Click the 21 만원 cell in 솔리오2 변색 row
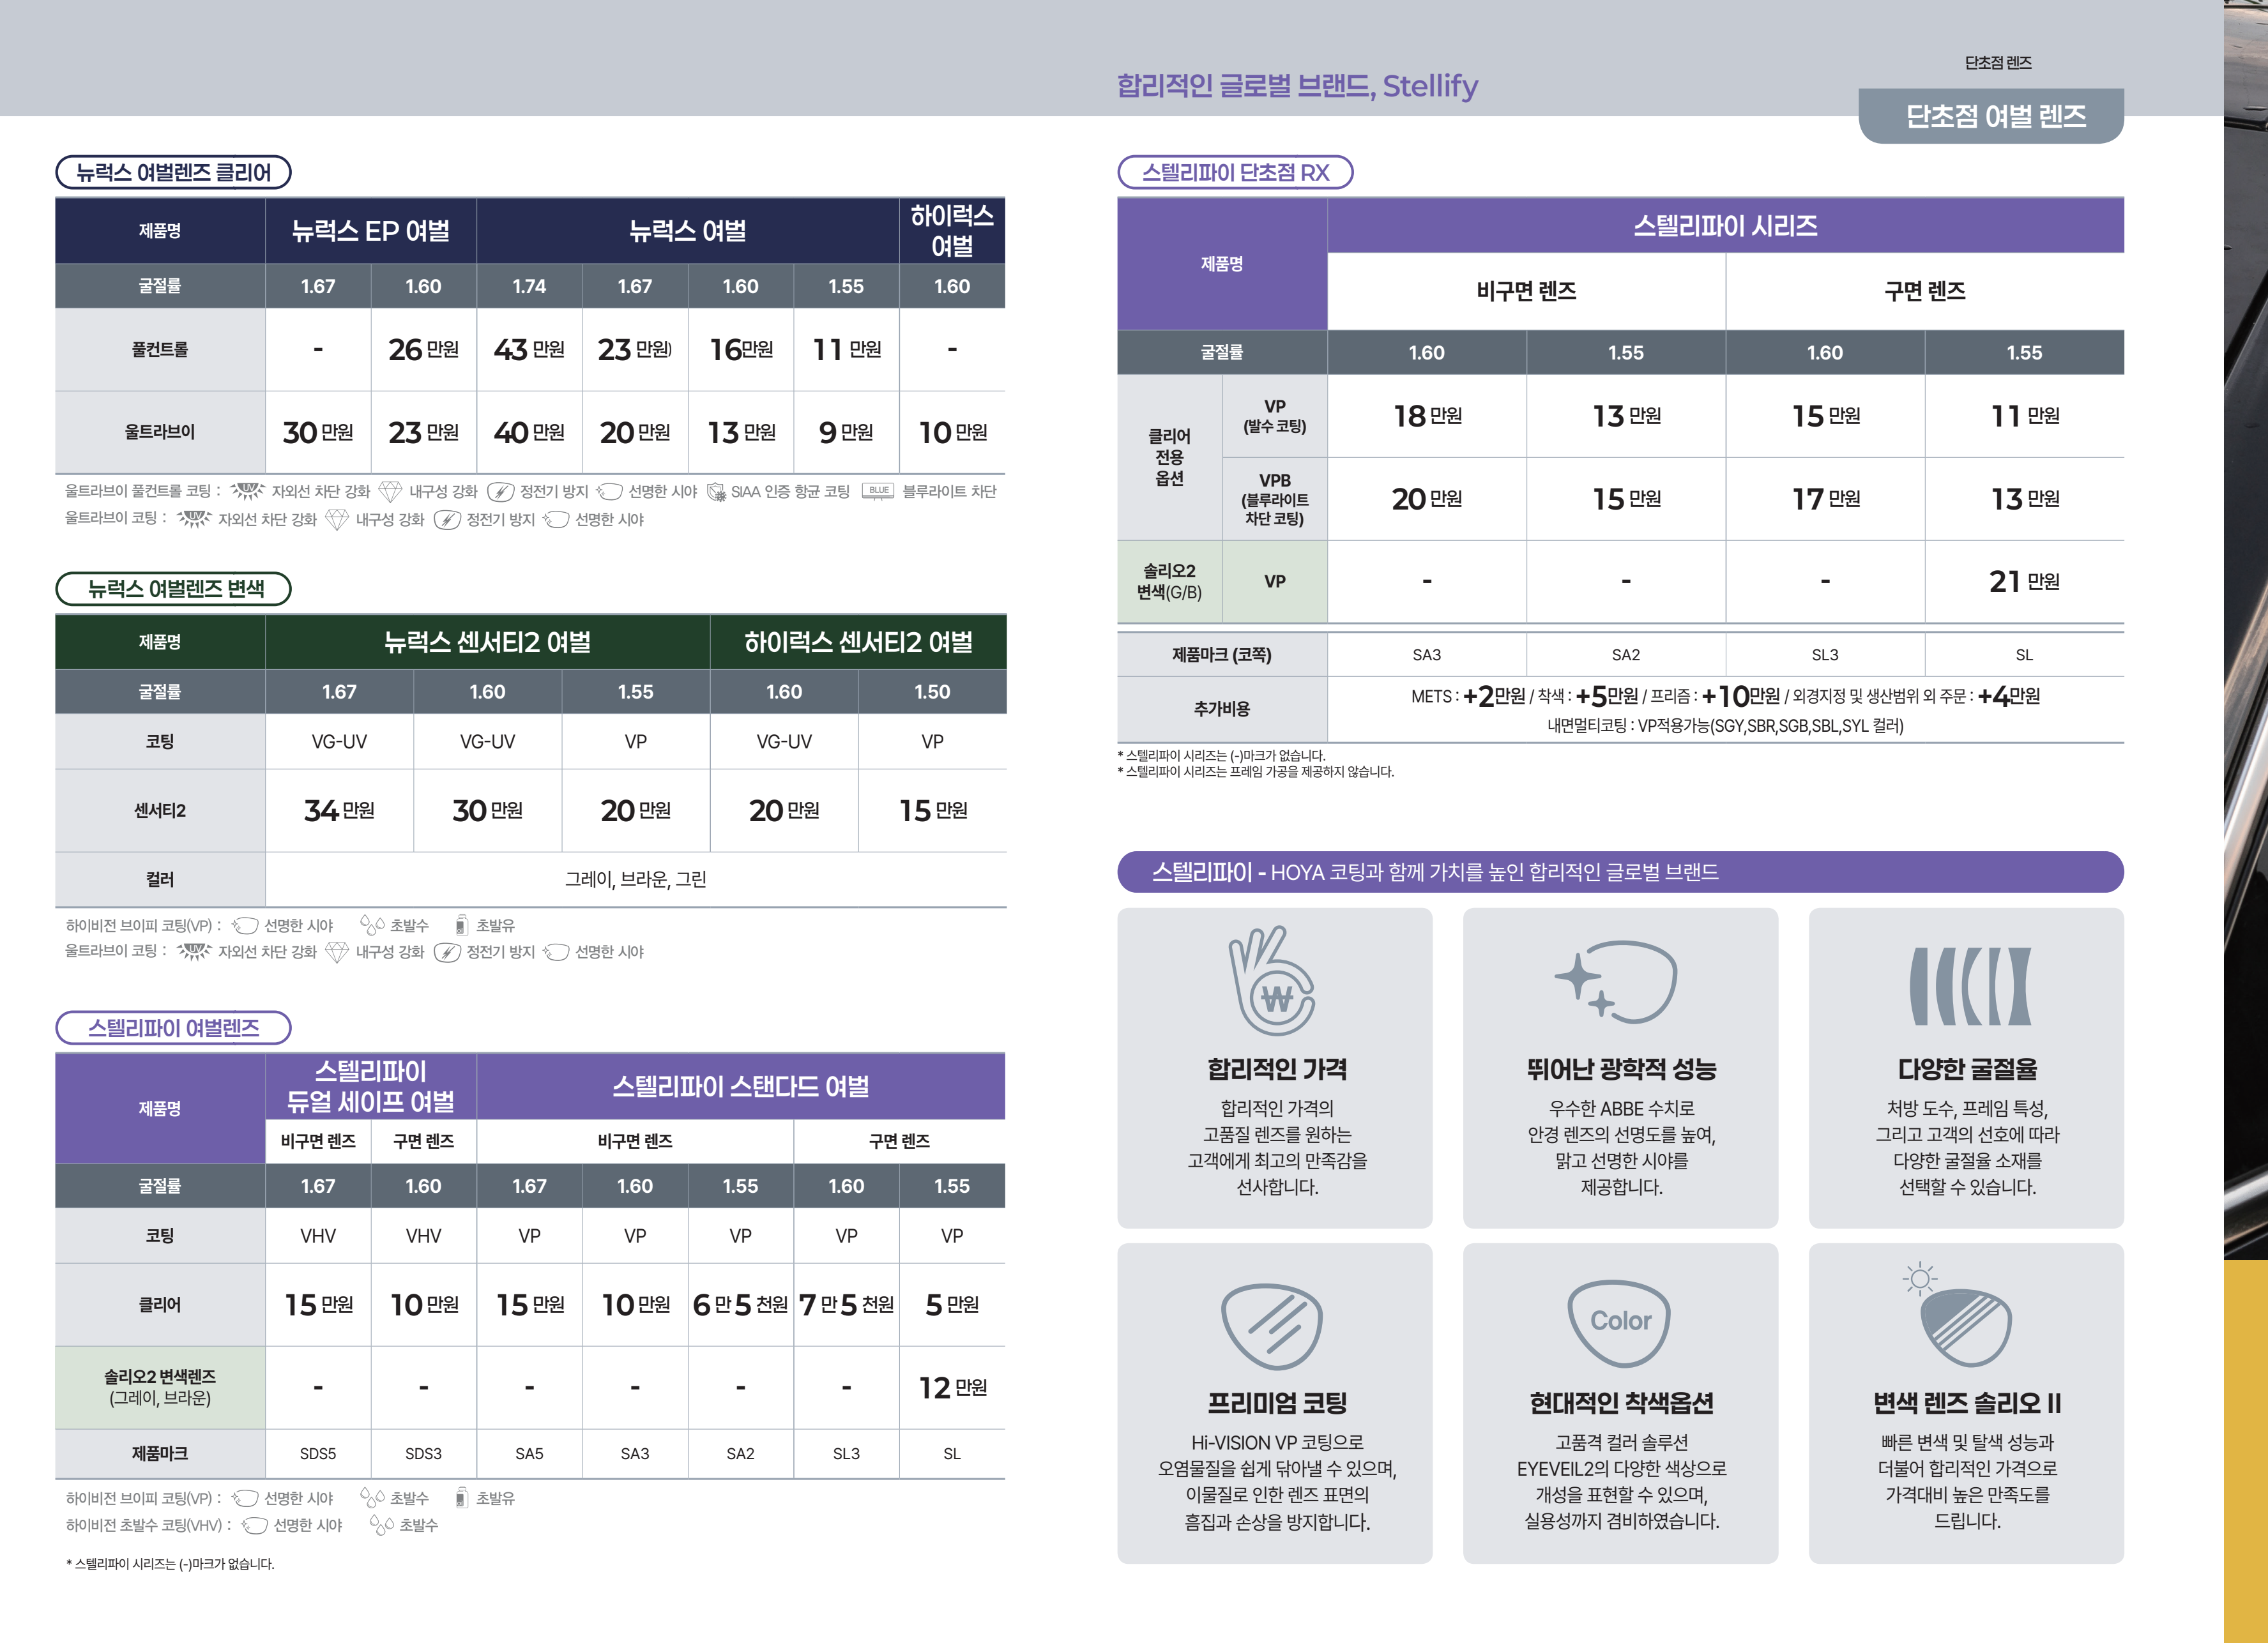 [x=2024, y=581]
